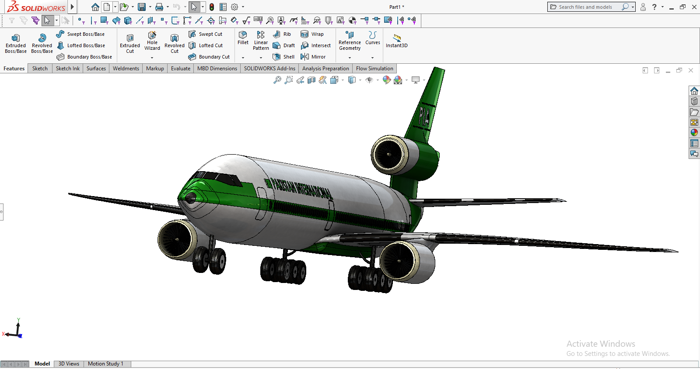Click the Extruded Cut button
This screenshot has height=369, width=700.
130,44
